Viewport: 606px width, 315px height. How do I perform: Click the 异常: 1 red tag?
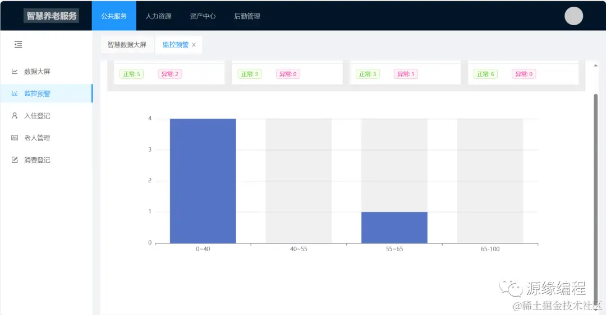coord(406,74)
